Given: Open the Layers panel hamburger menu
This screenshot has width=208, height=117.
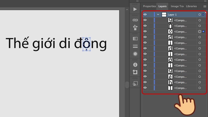Looking at the screenshot, I should 205,6.
